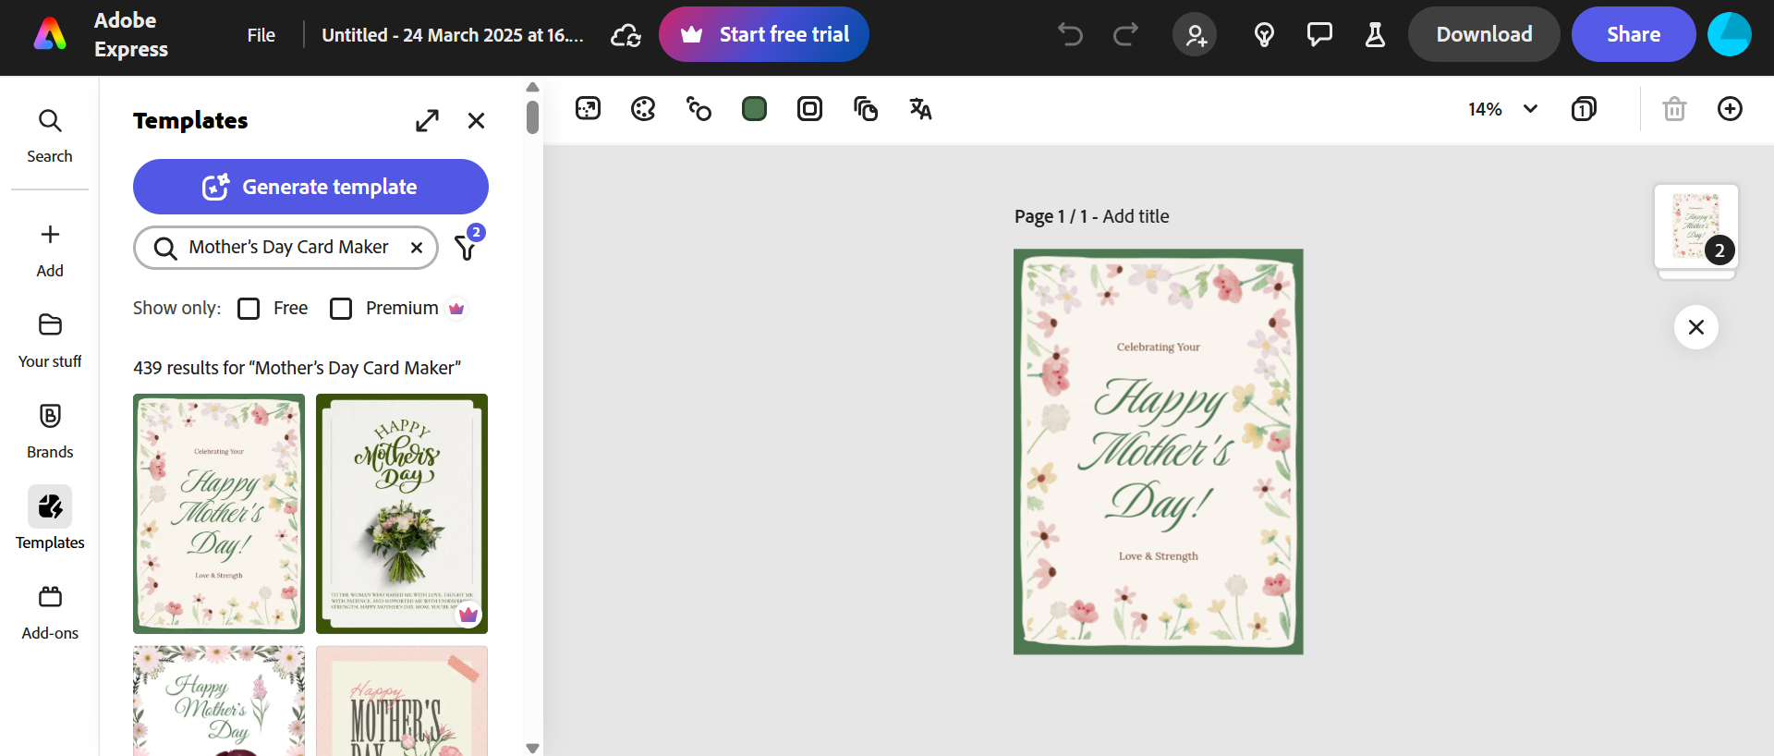Click the templates panel scrollbar thumb

[x=532, y=116]
